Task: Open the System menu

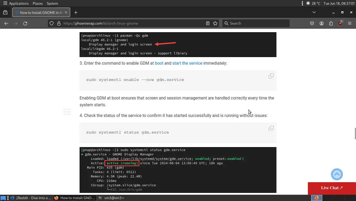Action: [52, 3]
